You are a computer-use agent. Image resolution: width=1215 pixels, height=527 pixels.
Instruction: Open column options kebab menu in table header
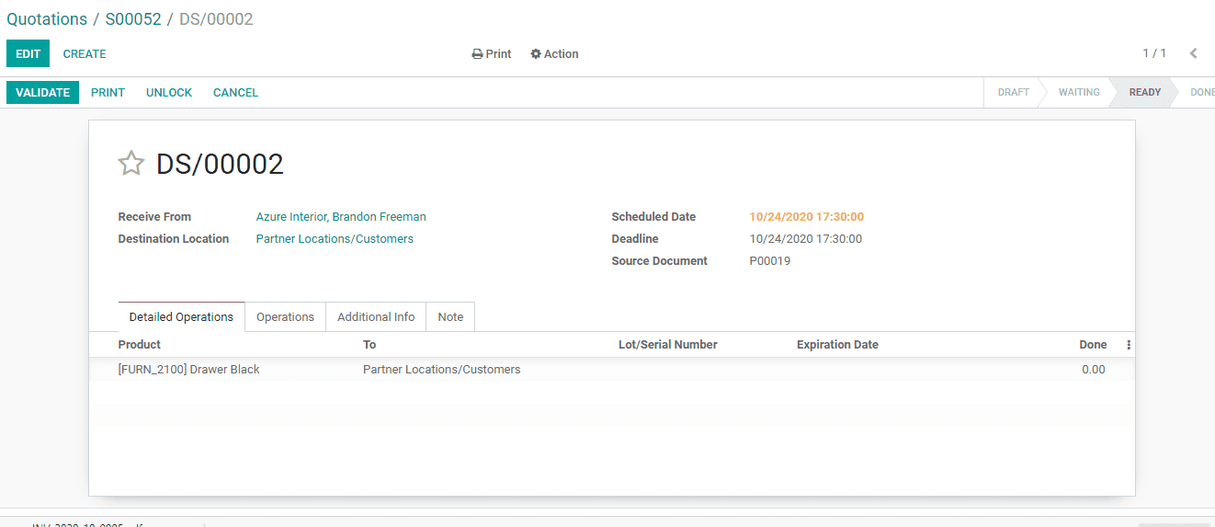(x=1129, y=345)
